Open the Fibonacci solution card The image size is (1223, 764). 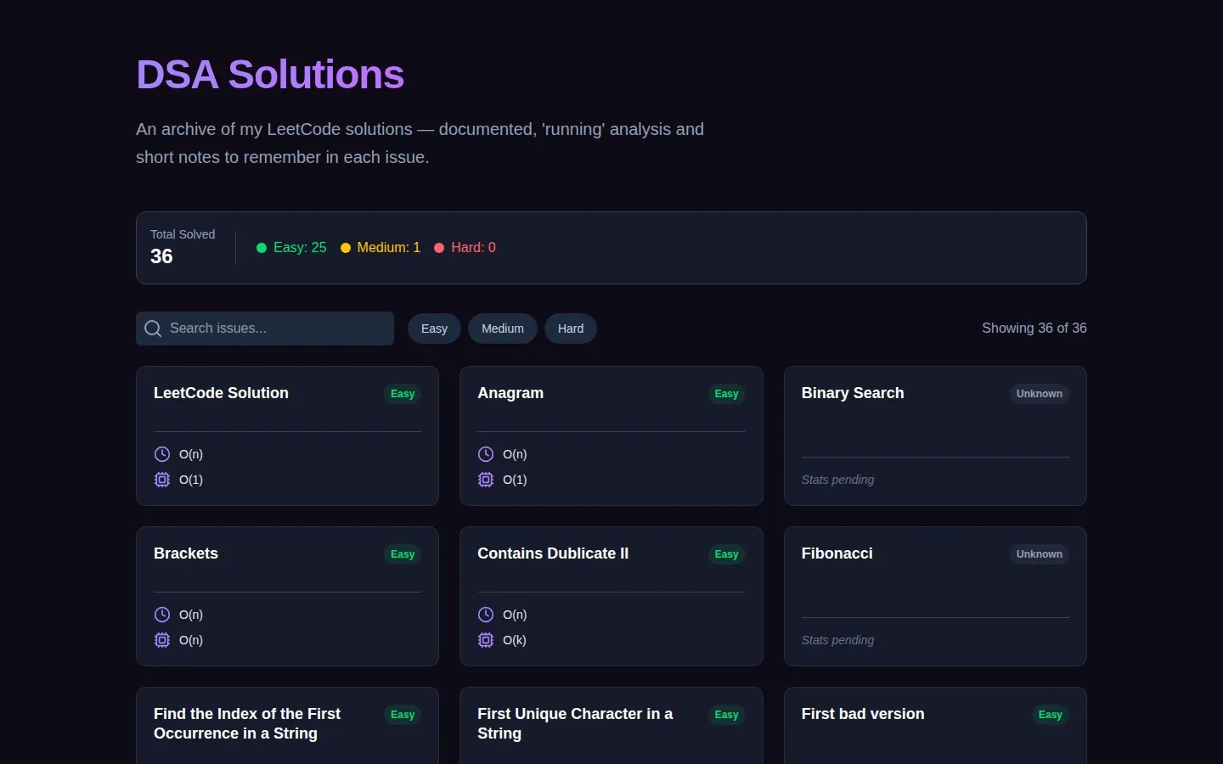tap(935, 596)
